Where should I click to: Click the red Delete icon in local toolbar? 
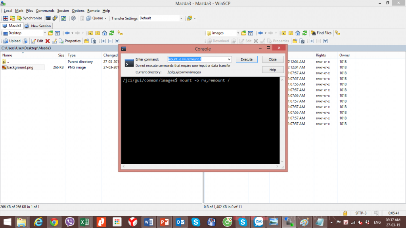coord(48,41)
